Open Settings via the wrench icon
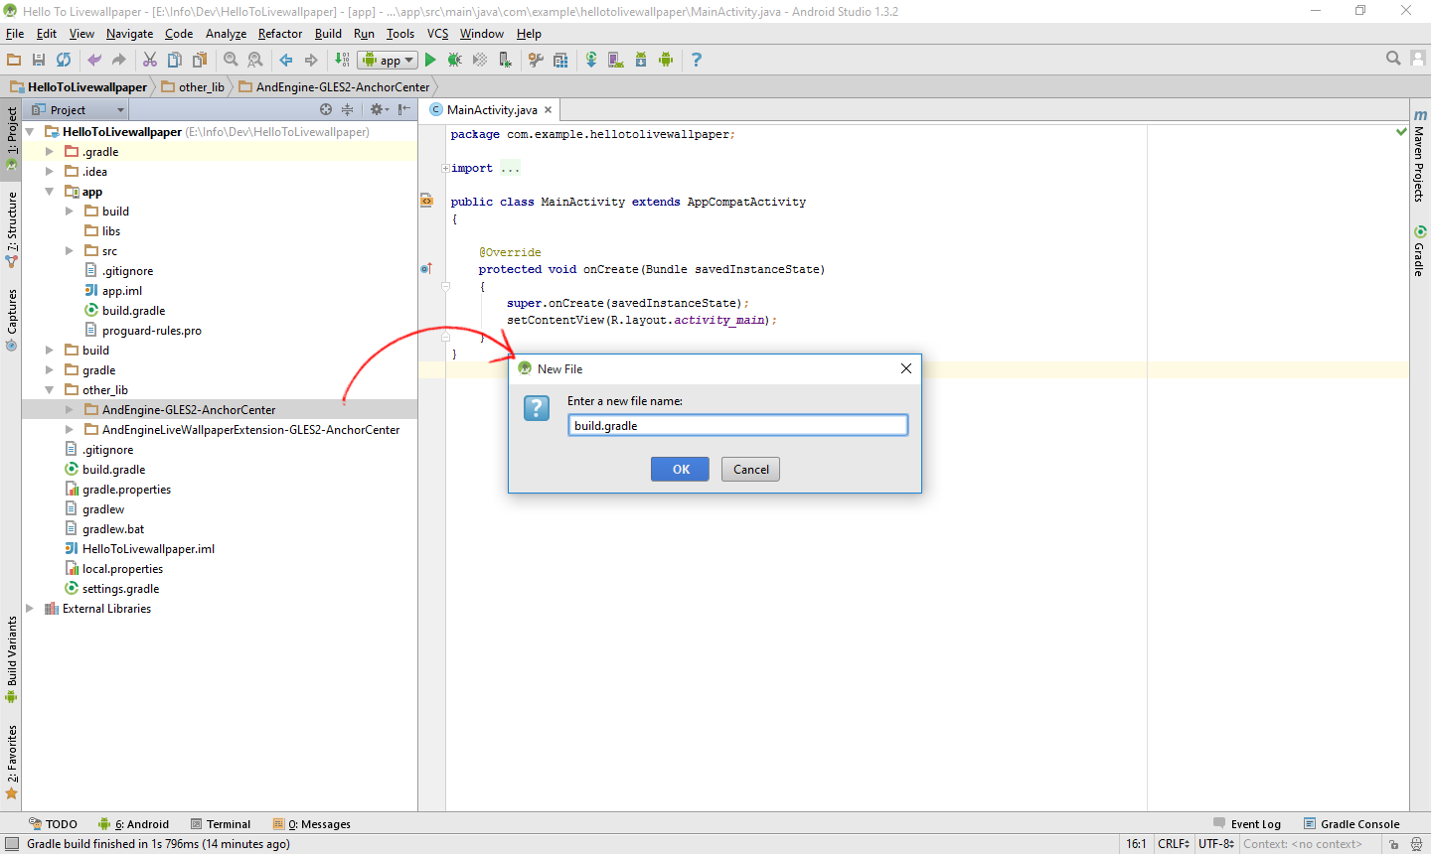 tap(536, 60)
